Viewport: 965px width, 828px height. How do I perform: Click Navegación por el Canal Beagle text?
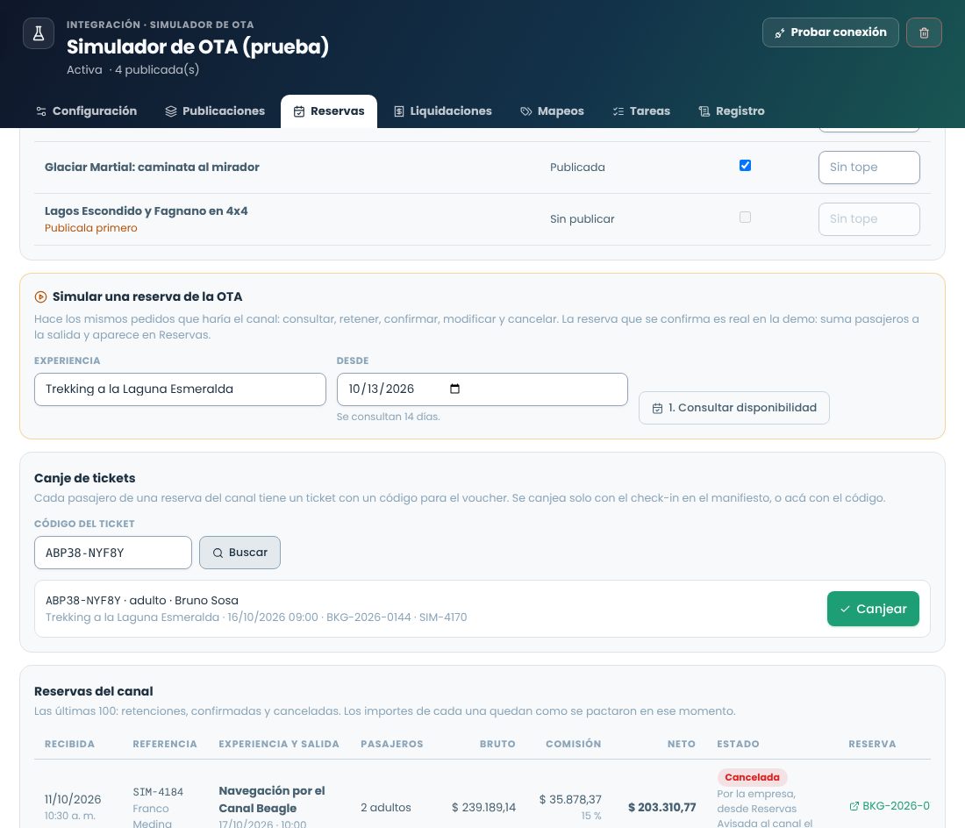(x=271, y=799)
